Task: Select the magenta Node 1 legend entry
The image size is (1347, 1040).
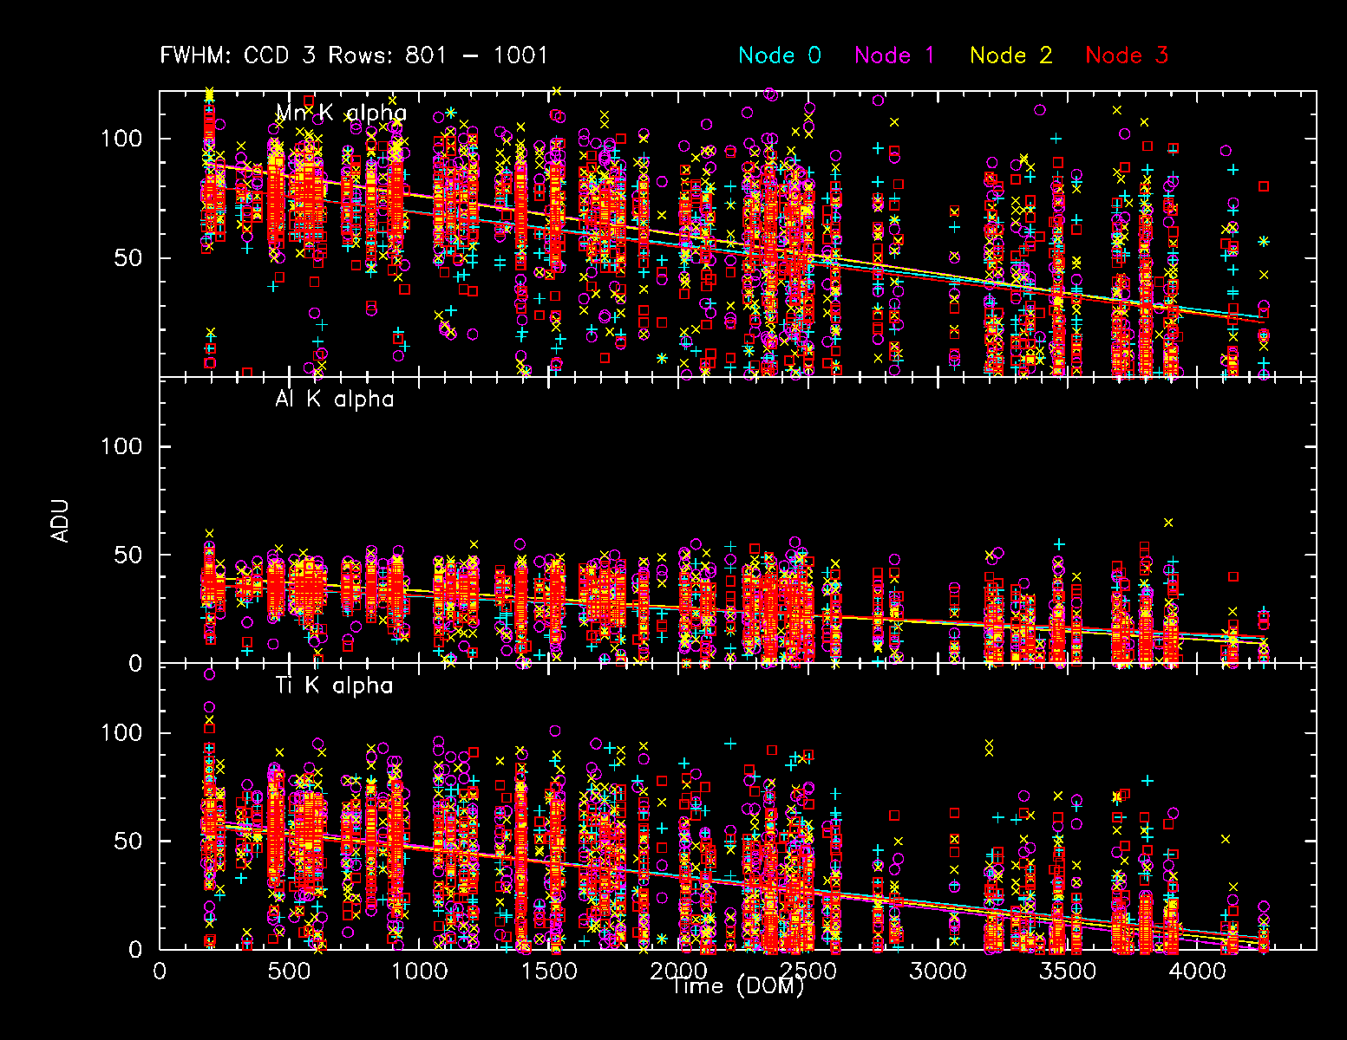Action: [894, 55]
